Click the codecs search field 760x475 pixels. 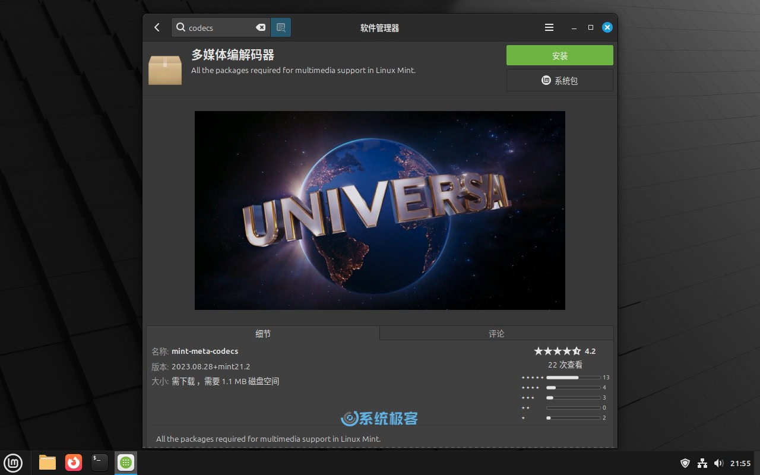coord(221,27)
